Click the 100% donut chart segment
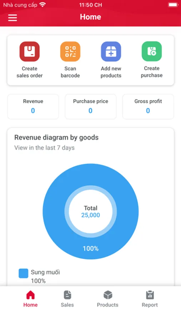Screen dimensions: 181x321 91,248
